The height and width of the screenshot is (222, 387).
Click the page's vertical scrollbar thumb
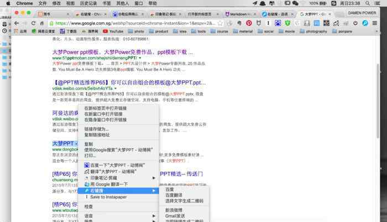tap(378, 101)
